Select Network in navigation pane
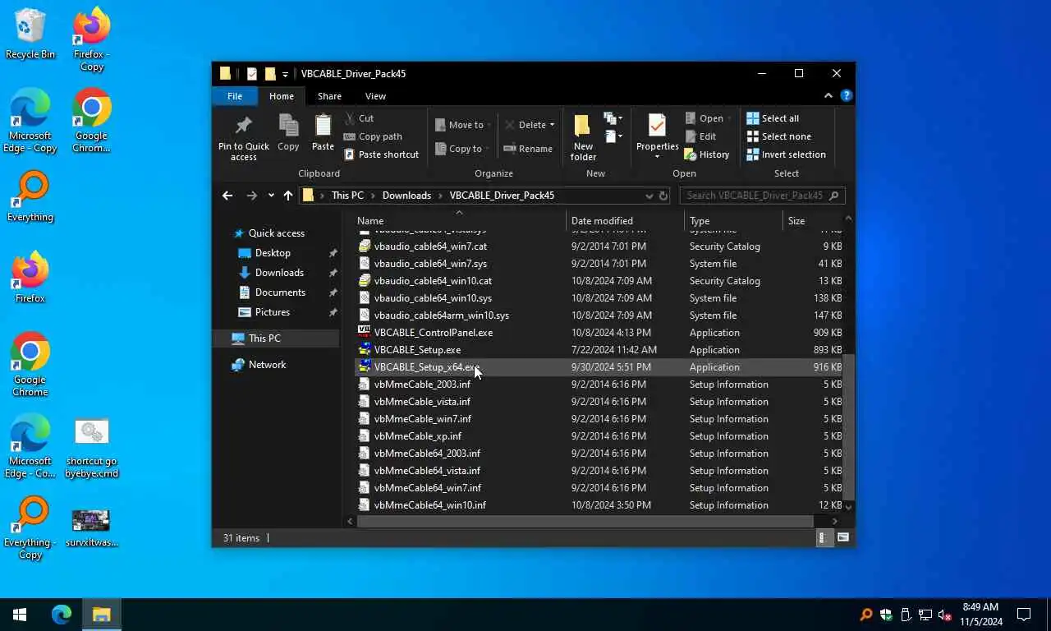This screenshot has height=631, width=1051. coord(267,365)
